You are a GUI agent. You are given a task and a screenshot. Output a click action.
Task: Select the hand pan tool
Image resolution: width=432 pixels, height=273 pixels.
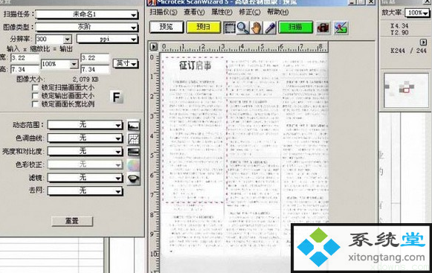click(x=257, y=28)
